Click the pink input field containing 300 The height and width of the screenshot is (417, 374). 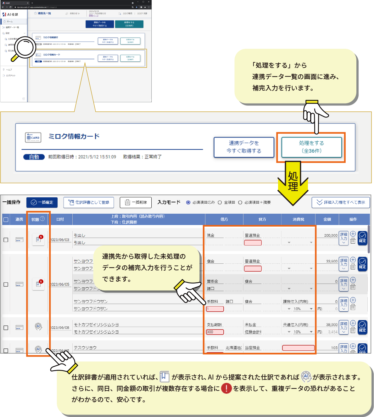click(215, 332)
